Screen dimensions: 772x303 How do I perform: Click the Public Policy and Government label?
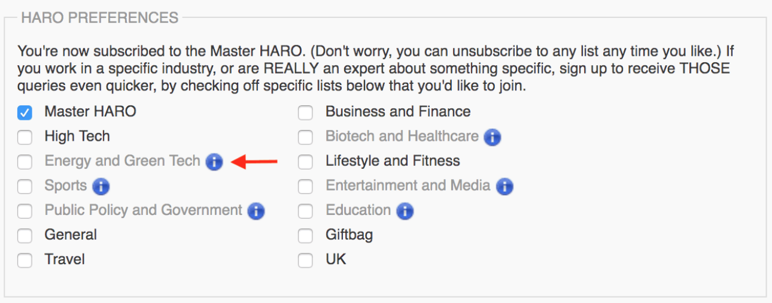[143, 210]
